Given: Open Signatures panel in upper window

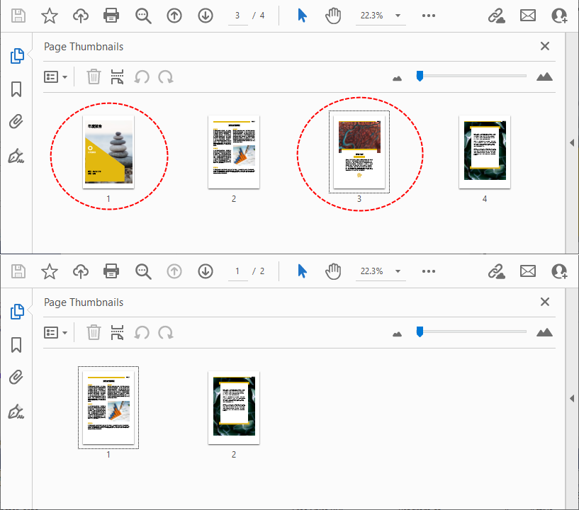Looking at the screenshot, I should coord(16,155).
